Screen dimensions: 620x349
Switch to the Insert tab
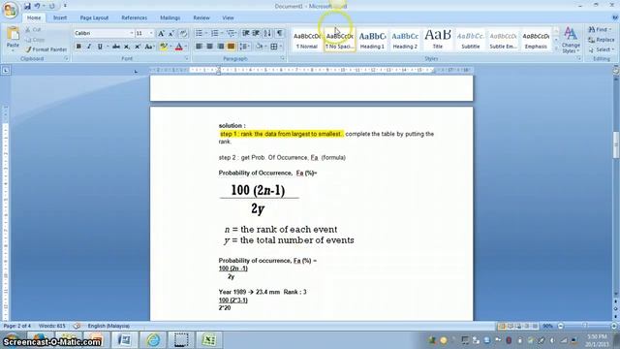pyautogui.click(x=60, y=17)
